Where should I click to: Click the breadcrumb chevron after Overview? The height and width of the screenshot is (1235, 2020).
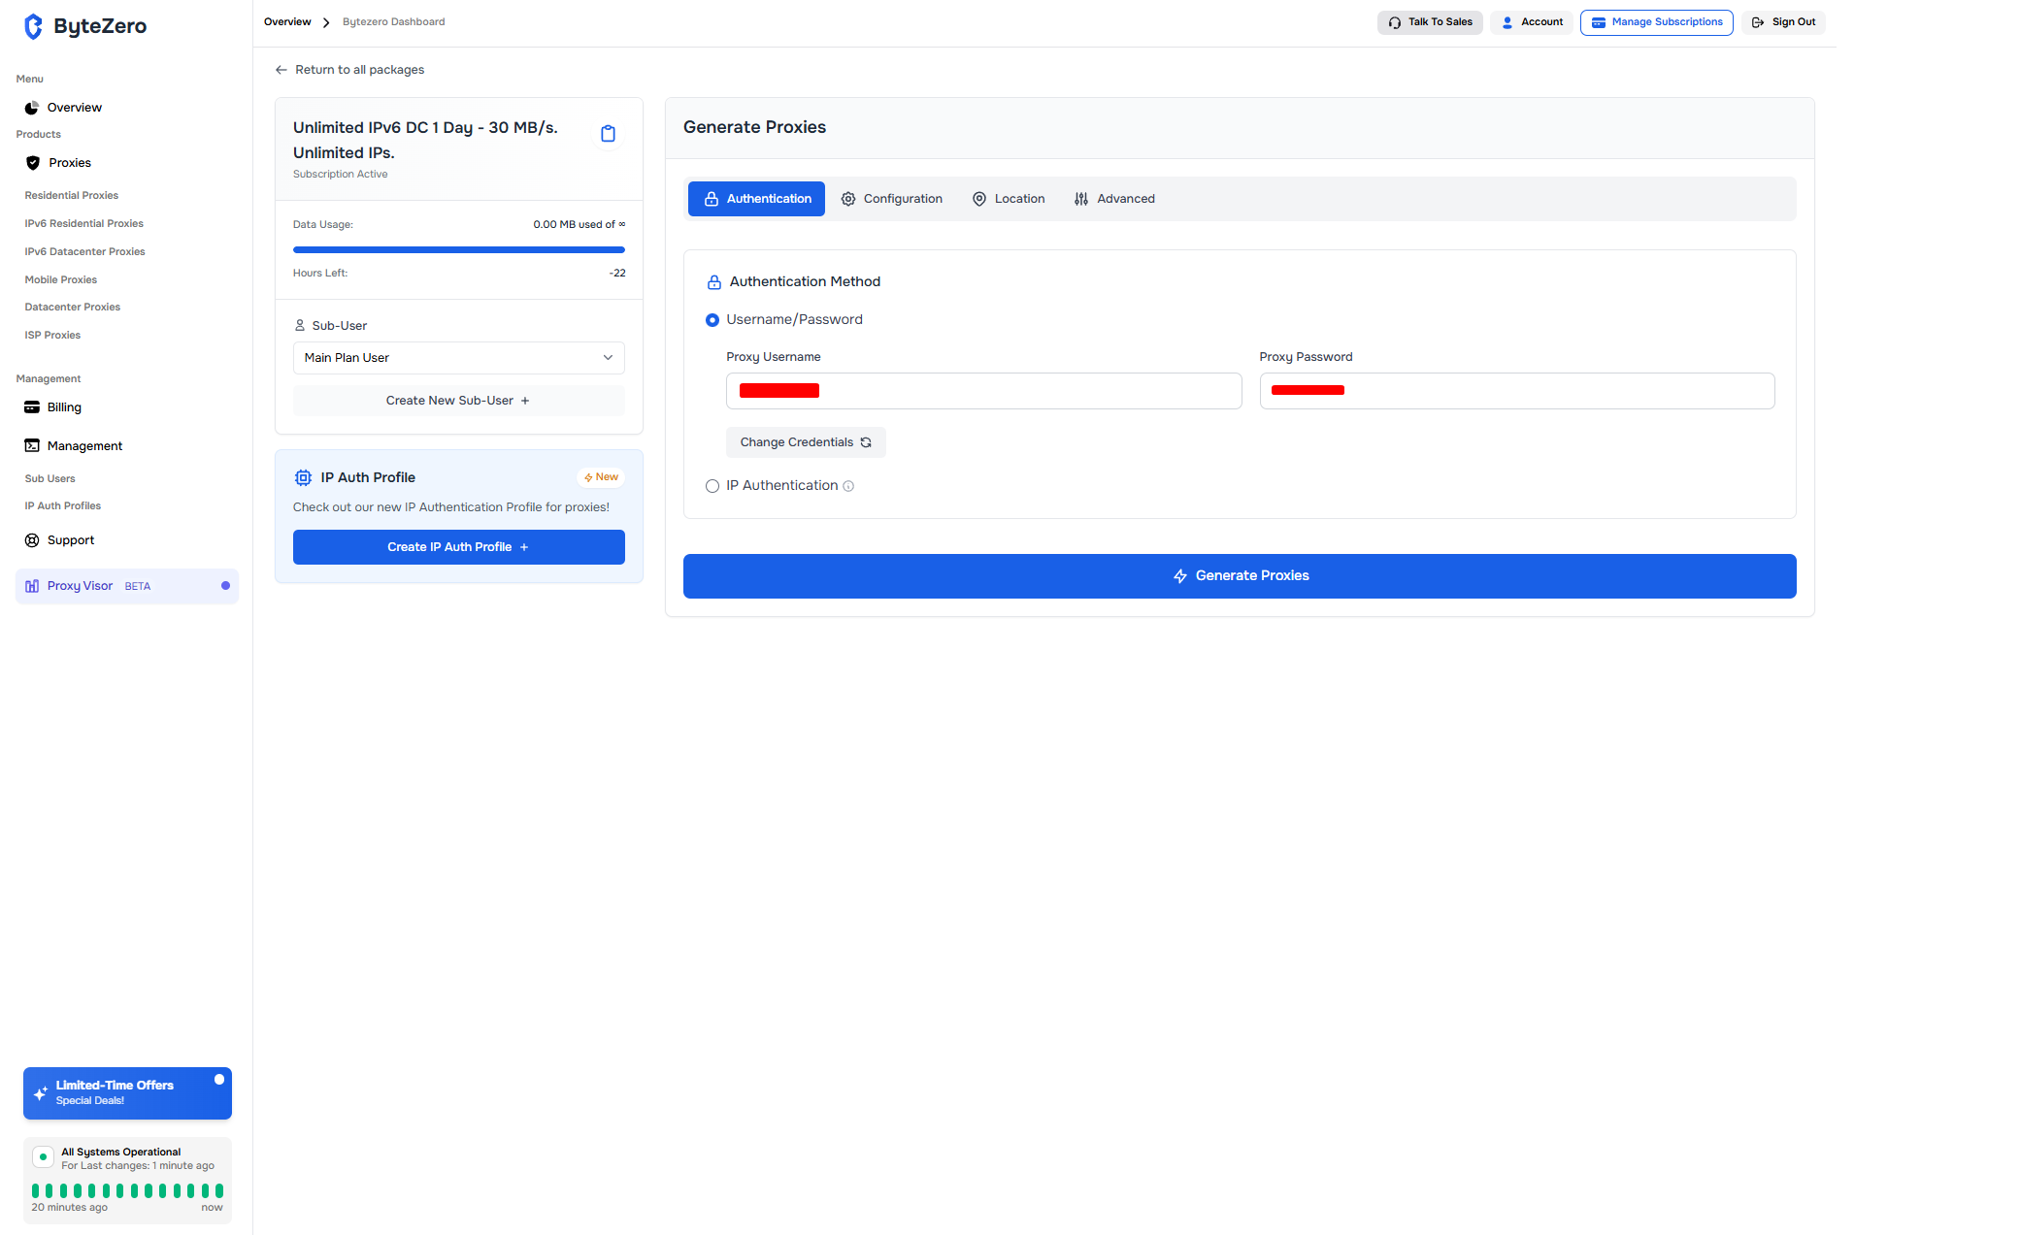[326, 22]
